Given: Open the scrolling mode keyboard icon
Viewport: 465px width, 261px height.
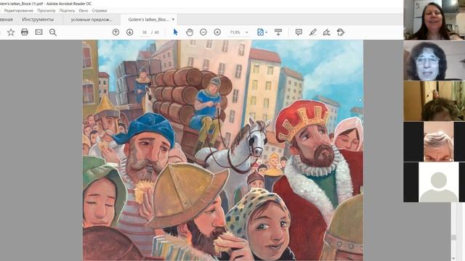Looking at the screenshot, I should point(278,32).
